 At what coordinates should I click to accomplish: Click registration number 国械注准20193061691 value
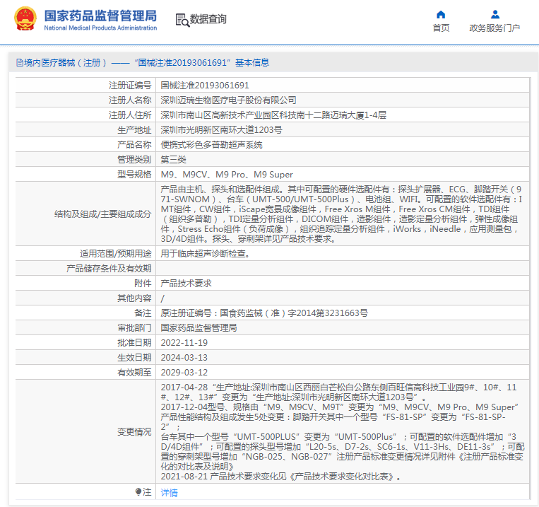click(205, 85)
